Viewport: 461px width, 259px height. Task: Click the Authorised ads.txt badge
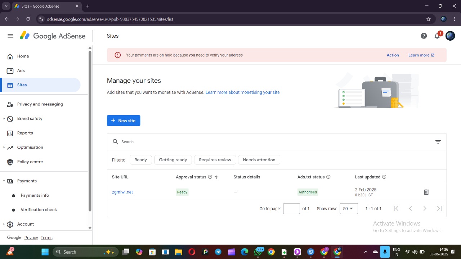click(x=308, y=192)
